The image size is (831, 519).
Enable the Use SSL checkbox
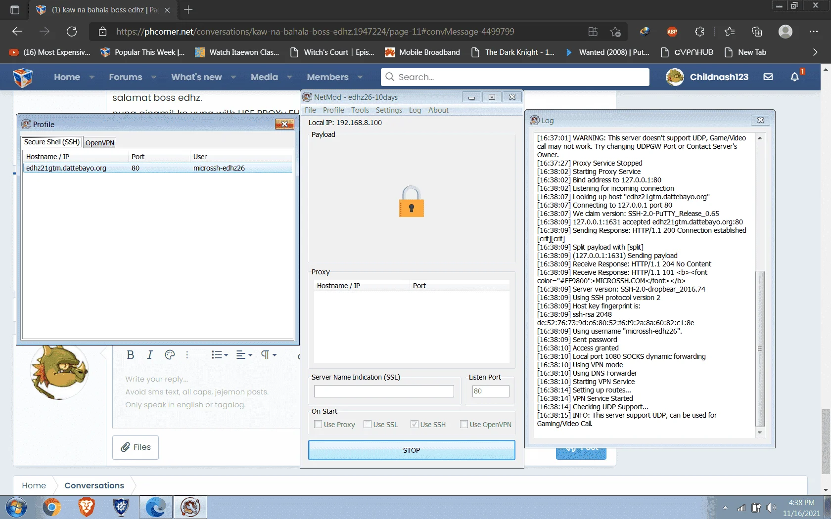(368, 424)
